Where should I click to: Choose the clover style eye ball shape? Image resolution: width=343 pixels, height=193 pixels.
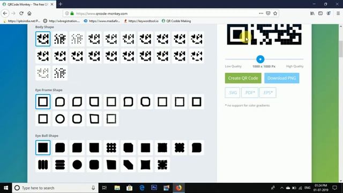[180, 147]
